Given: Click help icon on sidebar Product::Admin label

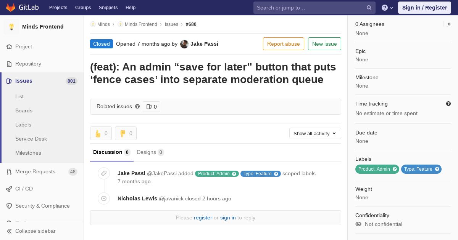Looking at the screenshot, I should [x=395, y=169].
